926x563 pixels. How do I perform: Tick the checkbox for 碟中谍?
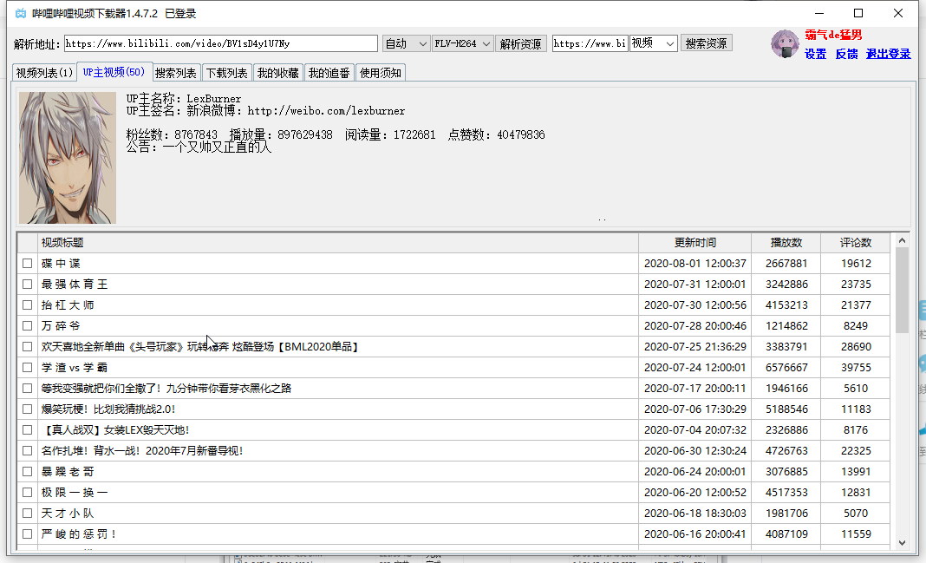click(x=27, y=264)
